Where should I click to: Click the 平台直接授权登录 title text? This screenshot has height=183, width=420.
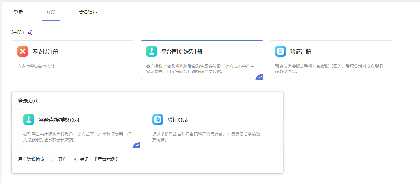[x=59, y=120]
